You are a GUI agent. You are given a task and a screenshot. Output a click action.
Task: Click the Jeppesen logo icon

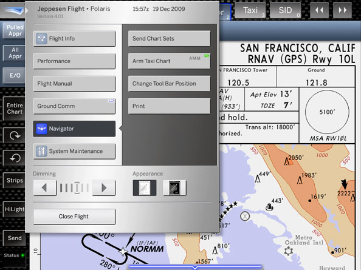pyautogui.click(x=14, y=10)
